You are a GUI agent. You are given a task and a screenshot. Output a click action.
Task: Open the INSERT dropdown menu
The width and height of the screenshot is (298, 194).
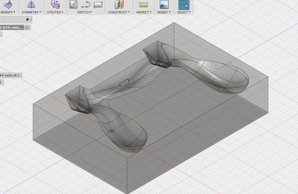(x=164, y=12)
